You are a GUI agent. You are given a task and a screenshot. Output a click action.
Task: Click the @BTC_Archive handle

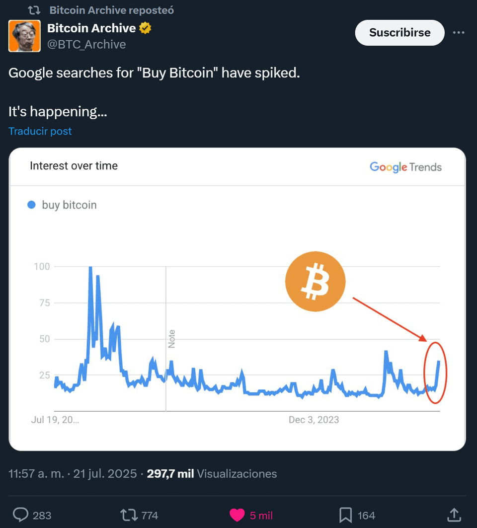coord(86,44)
